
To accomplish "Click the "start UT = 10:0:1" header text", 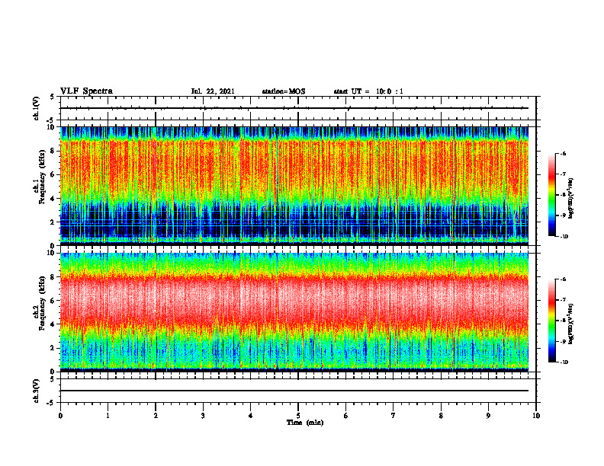I will (368, 91).
